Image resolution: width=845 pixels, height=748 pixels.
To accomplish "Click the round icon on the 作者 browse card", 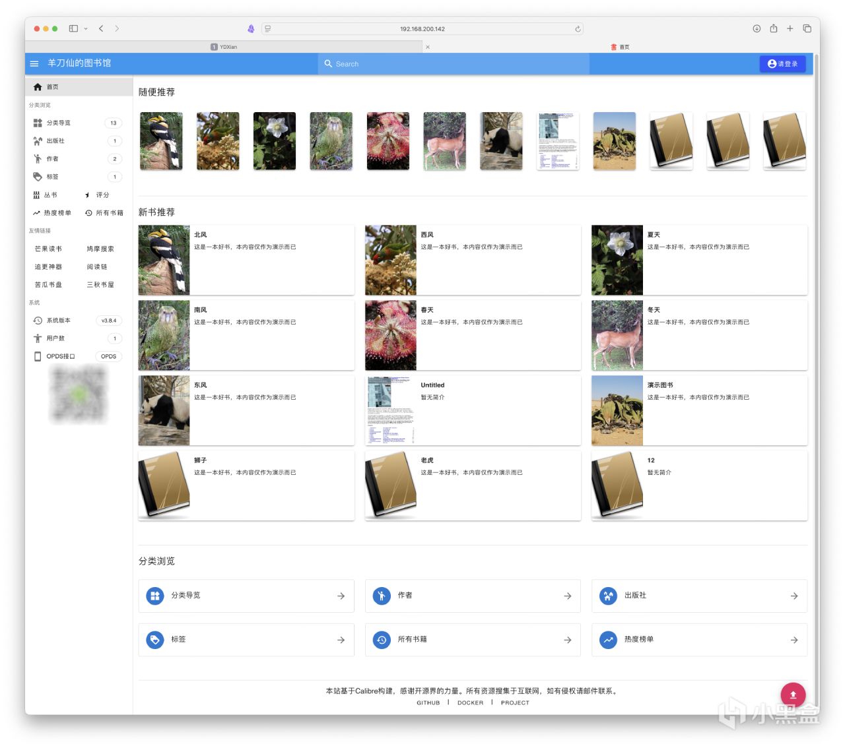I will point(382,596).
